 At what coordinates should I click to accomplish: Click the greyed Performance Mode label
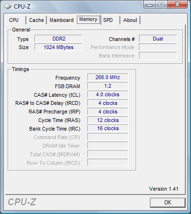(113, 47)
